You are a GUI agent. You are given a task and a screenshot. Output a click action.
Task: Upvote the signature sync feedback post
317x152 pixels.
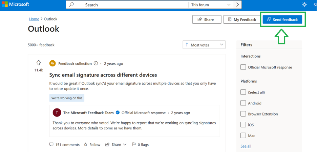coord(39,63)
